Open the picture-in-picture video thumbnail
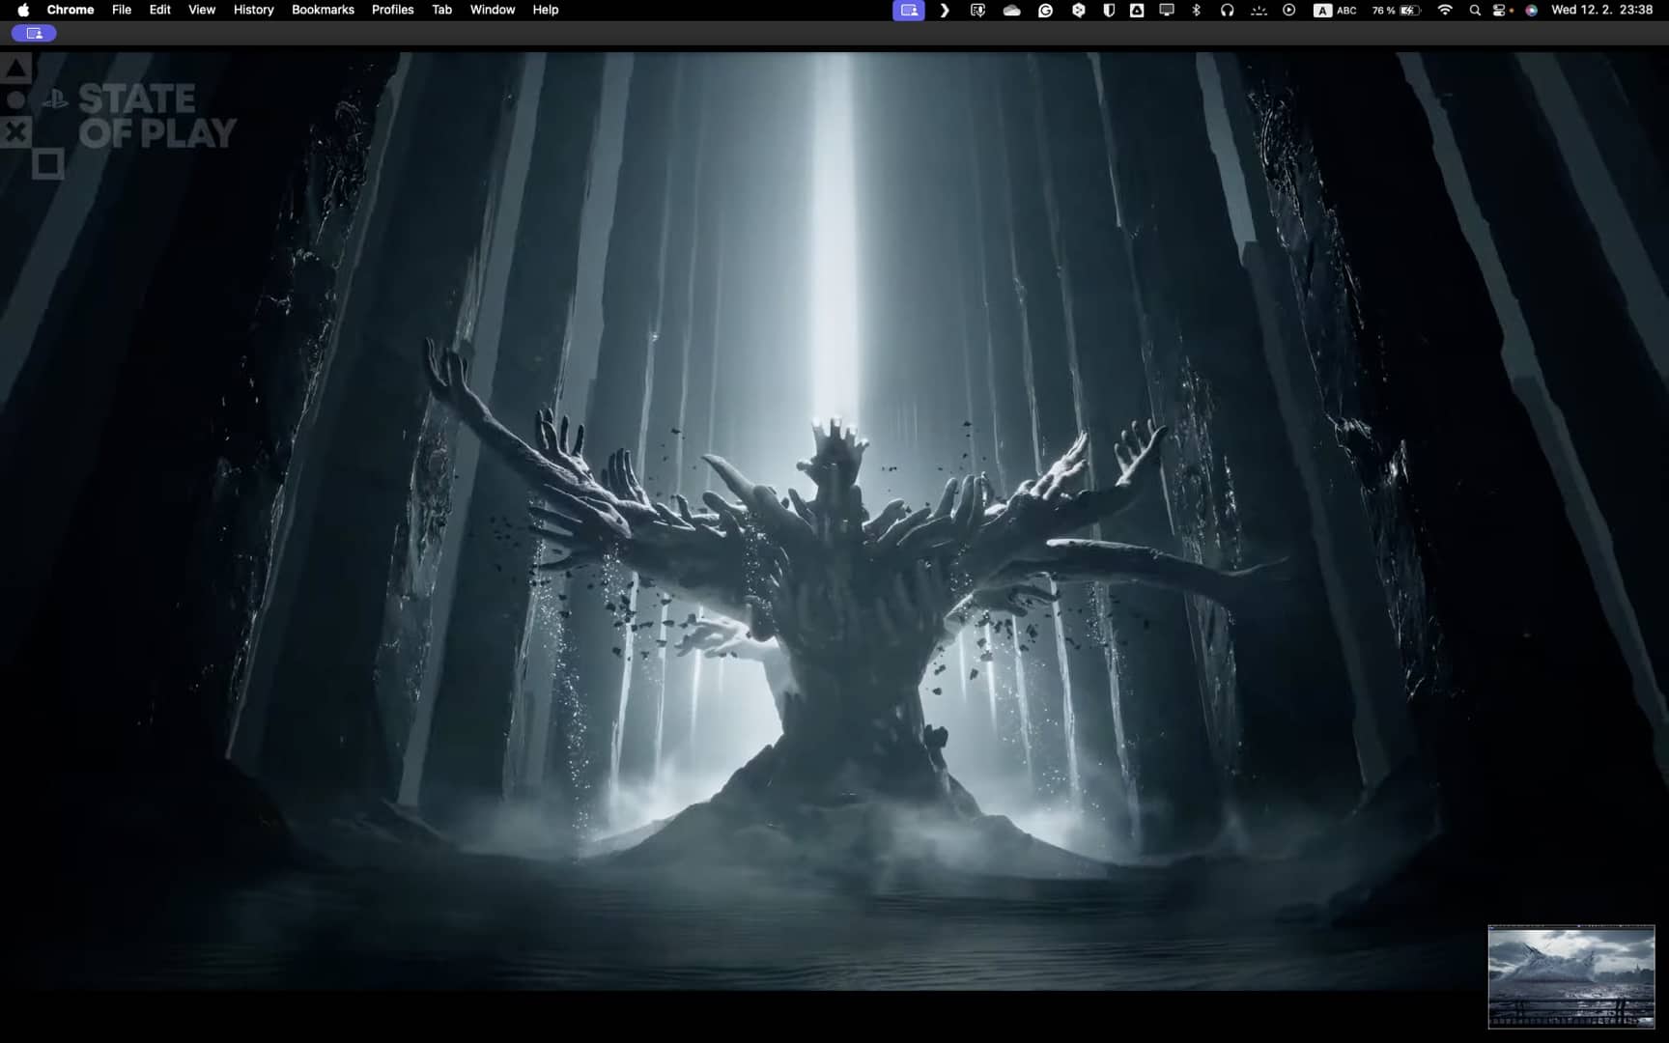Viewport: 1669px width, 1043px height. [x=1571, y=976]
